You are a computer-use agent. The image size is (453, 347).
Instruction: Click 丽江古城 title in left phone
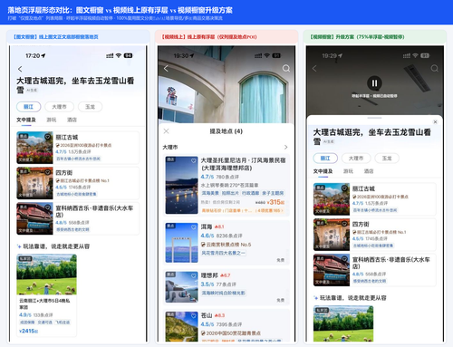67,137
